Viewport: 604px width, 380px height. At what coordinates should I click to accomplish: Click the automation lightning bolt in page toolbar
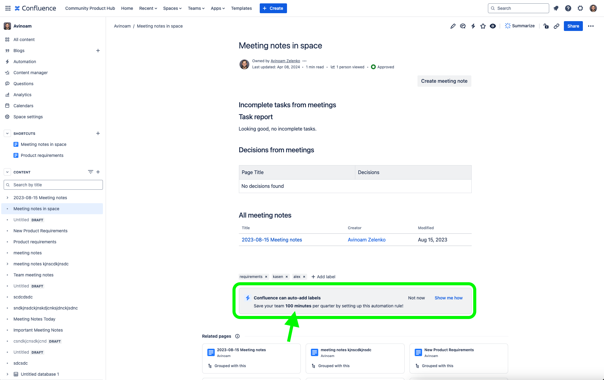tap(473, 26)
